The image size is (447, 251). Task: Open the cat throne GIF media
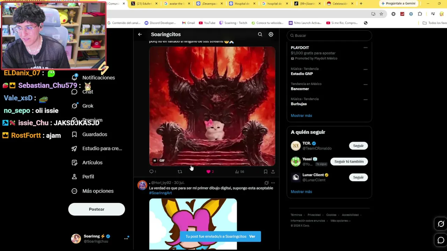coord(212,106)
